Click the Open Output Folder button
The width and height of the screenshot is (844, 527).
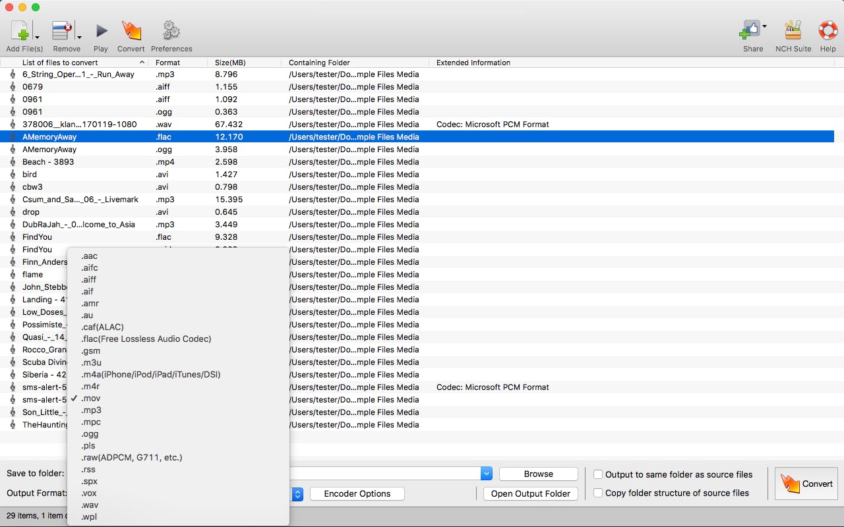[530, 494]
